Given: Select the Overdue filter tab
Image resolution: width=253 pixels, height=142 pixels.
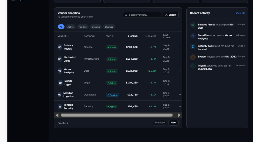Looking at the screenshot, I should tap(96, 27).
